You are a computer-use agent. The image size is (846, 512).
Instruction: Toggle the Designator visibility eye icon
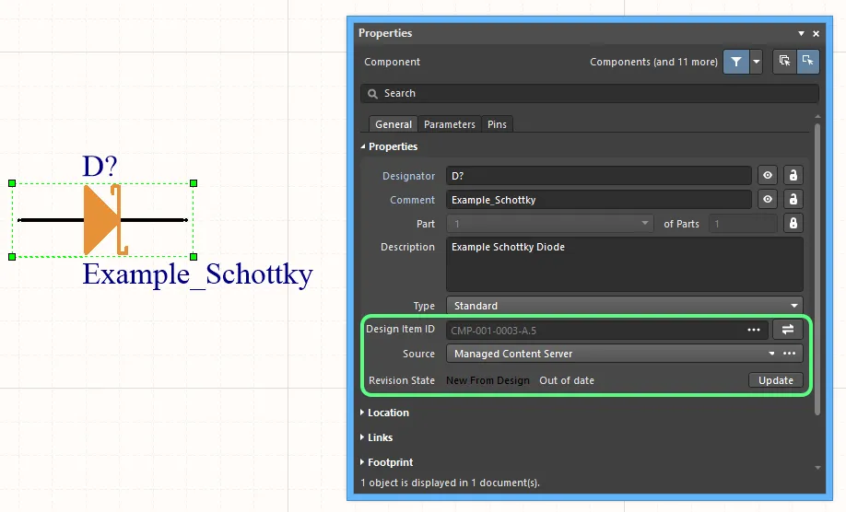(x=768, y=175)
